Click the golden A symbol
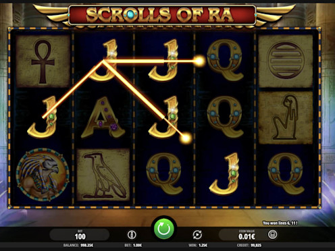The width and height of the screenshot is (335, 251). [x=103, y=117]
